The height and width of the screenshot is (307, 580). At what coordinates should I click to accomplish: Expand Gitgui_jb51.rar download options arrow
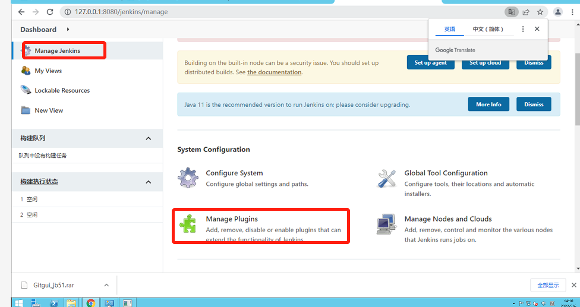click(x=106, y=285)
